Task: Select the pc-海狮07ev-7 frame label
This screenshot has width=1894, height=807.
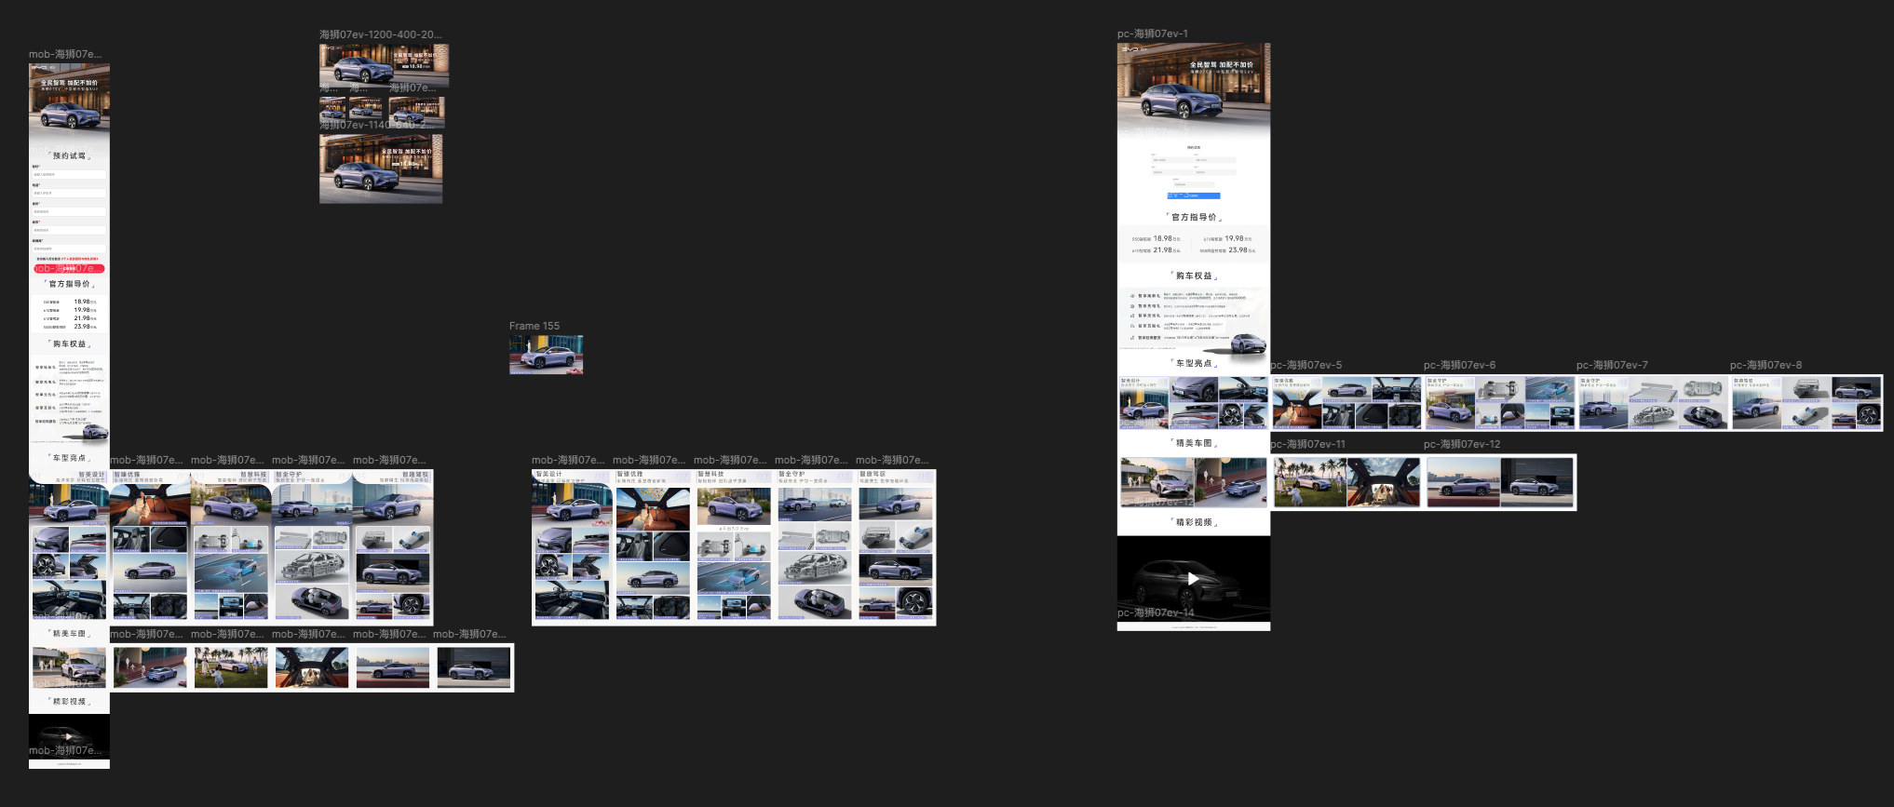Action: coord(1613,365)
